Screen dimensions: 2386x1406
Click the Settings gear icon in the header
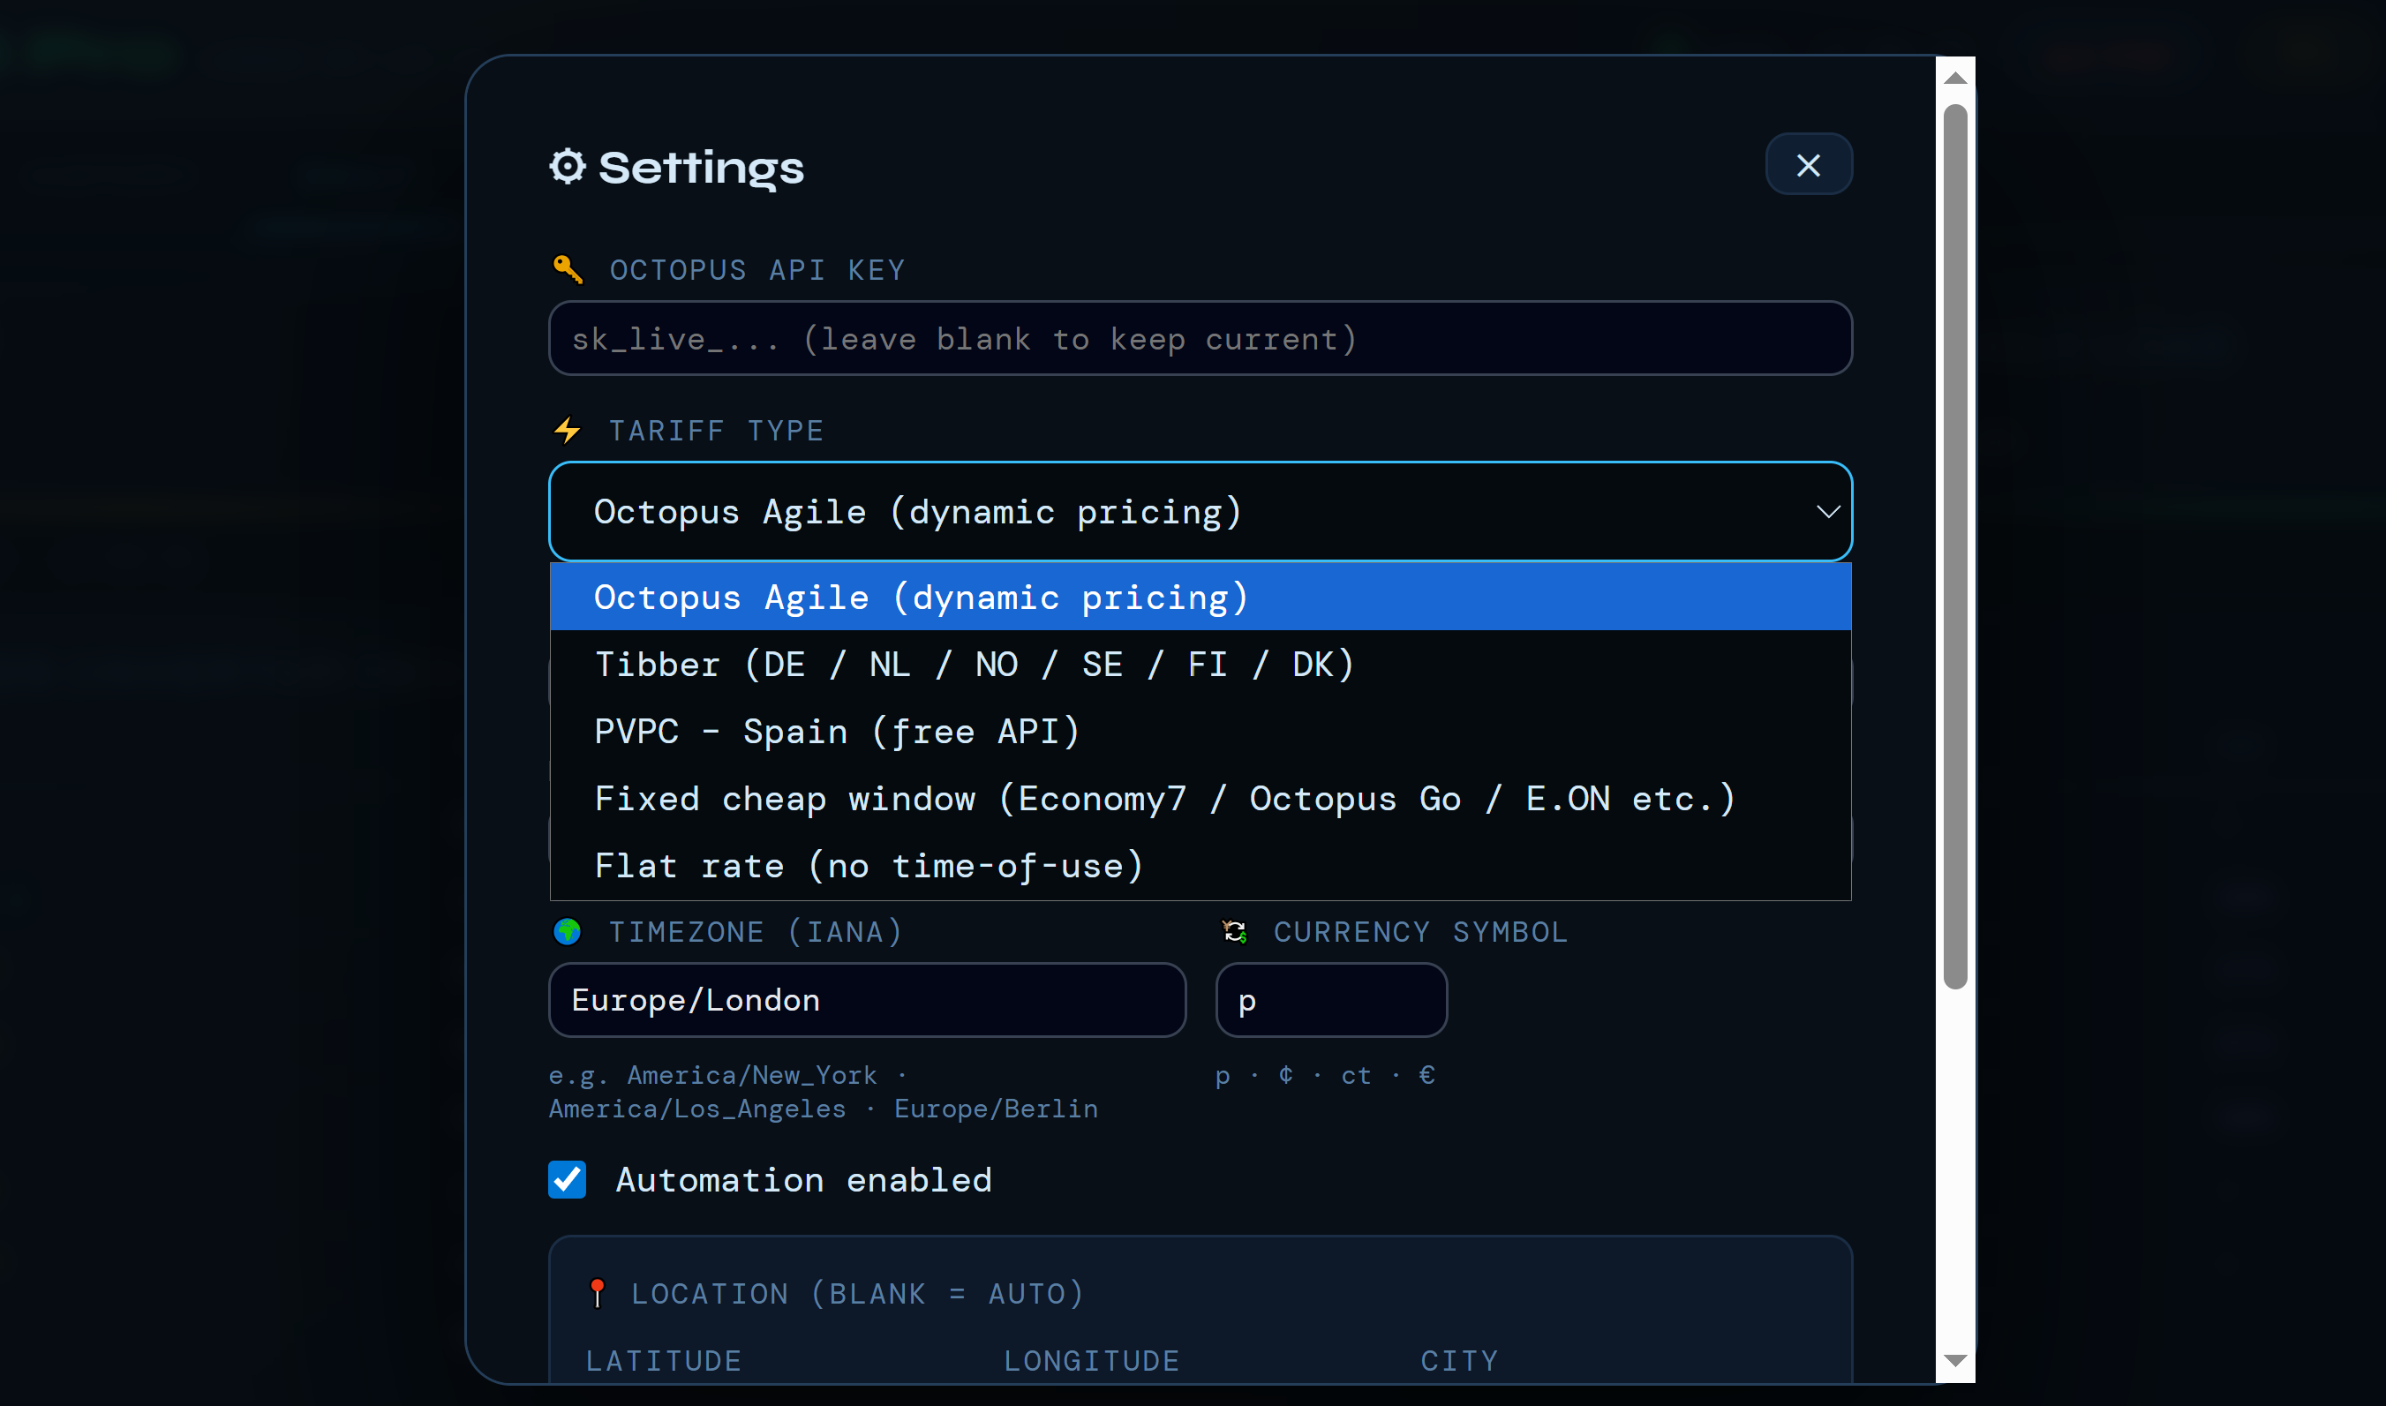click(x=568, y=167)
